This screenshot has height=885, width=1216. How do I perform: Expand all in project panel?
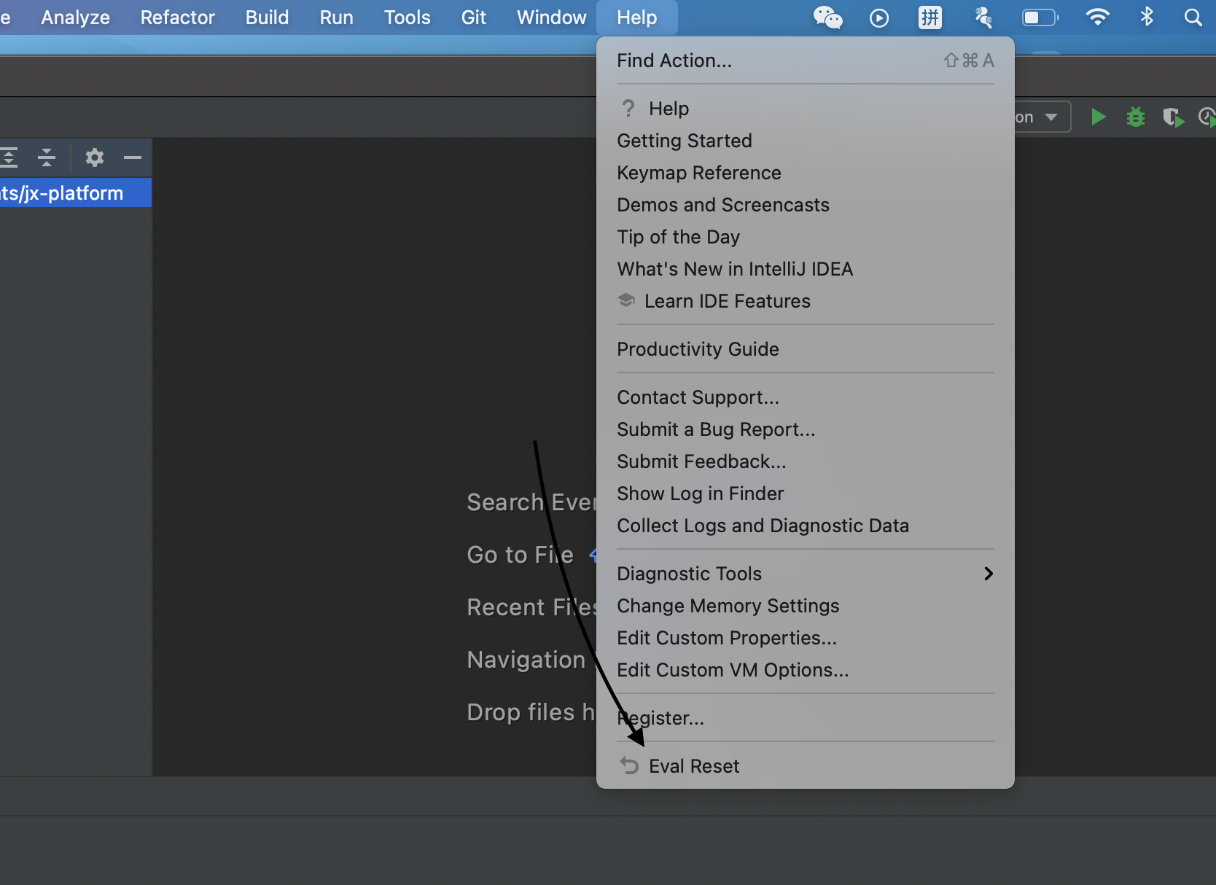9,157
